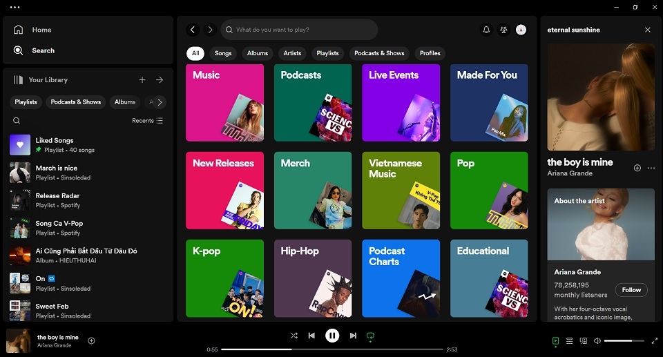Viewport: 663px width, 357px height.
Task: Select the Podcasts & Shows search filter
Action: 379,53
